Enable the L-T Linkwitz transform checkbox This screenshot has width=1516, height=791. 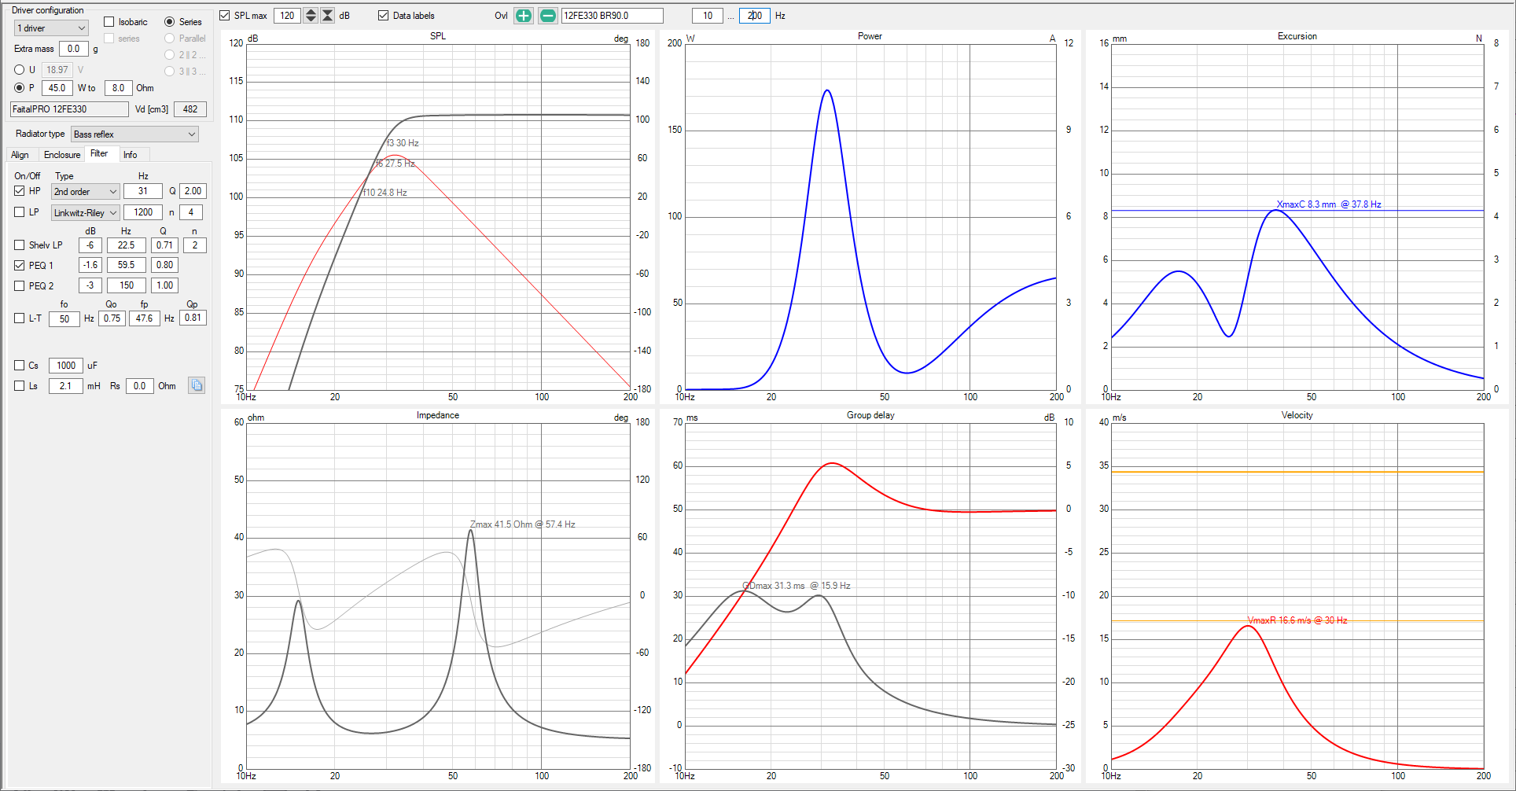click(x=20, y=318)
